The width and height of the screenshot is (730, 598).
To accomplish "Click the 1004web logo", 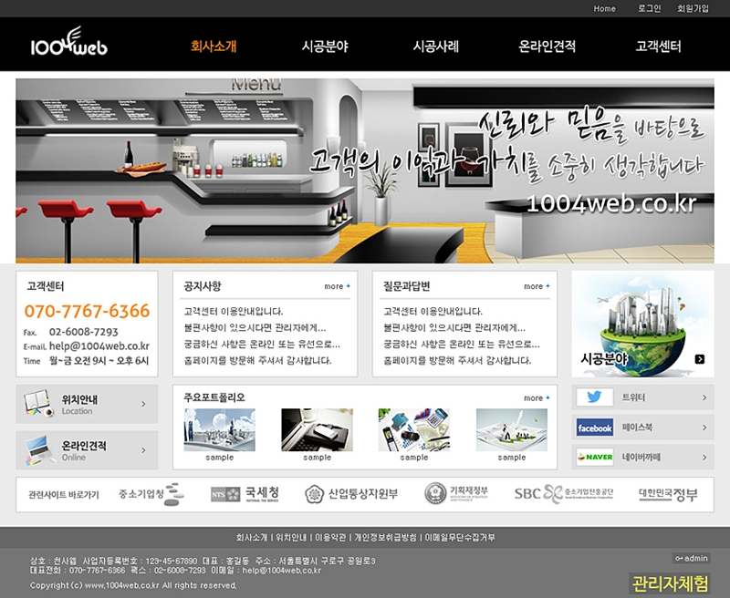I will click(68, 44).
